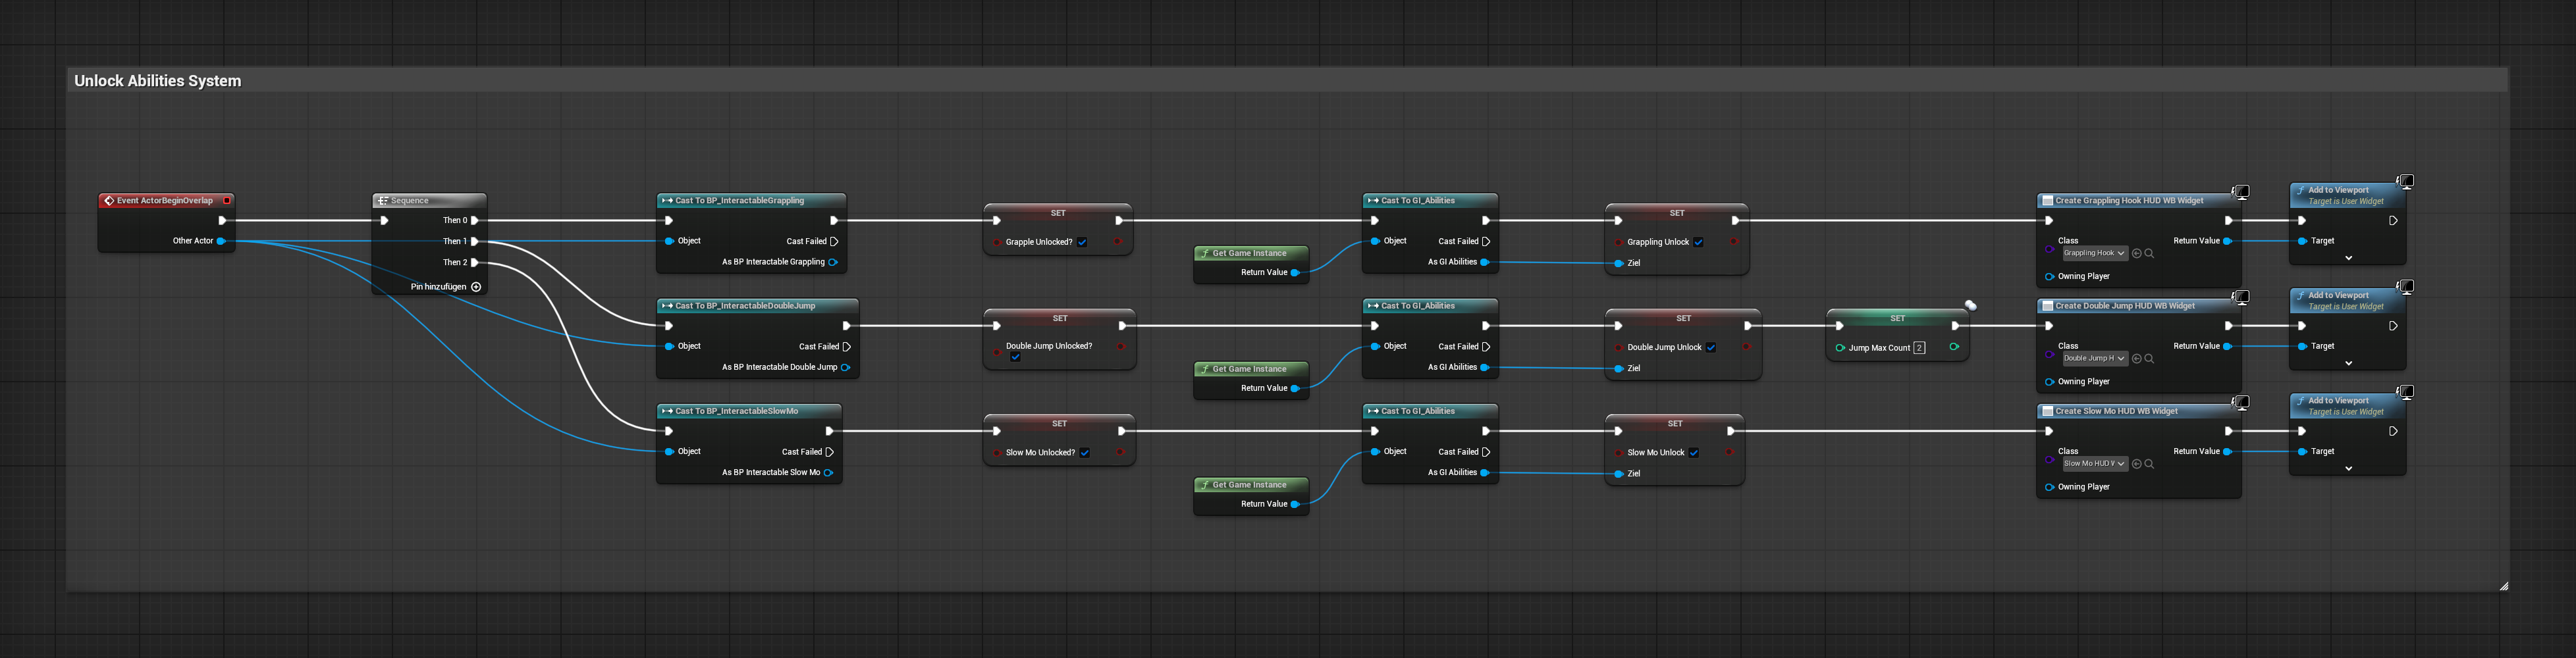2576x658 pixels.
Task: Click Cast Failed pin on Cast To BP_InteractableDoubleJump
Action: (x=847, y=347)
